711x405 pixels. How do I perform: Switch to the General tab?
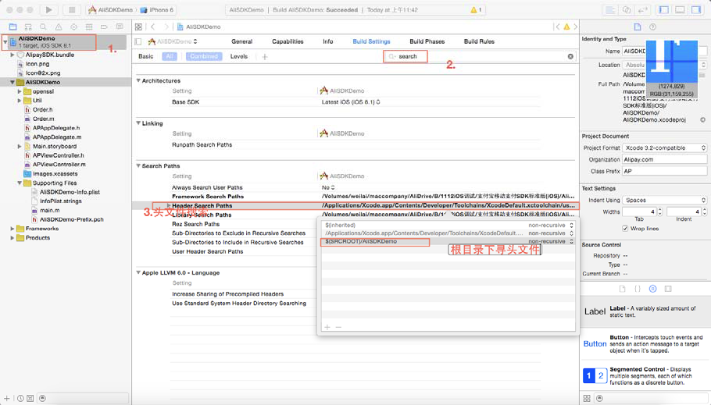[x=241, y=41]
